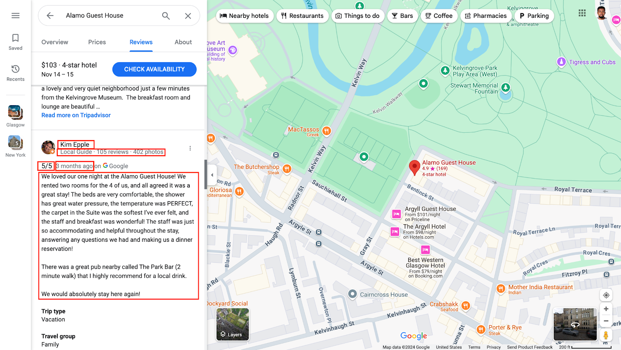
Task: Open the Street View preview thumbnail
Action: tap(575, 324)
